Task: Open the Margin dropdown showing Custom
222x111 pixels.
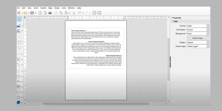Action: coord(198,42)
